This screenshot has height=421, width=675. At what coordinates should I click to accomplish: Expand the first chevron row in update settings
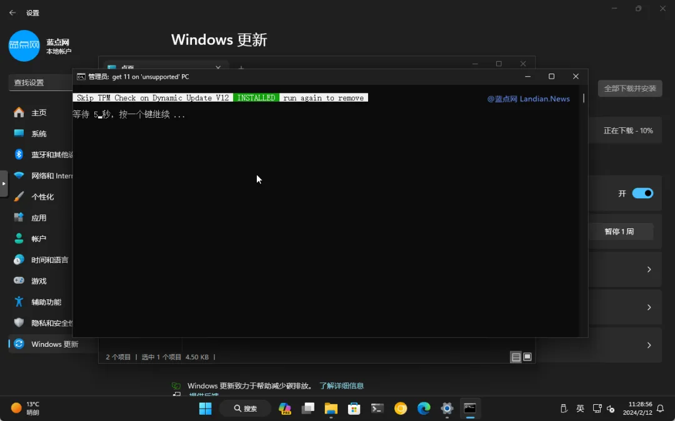pyautogui.click(x=647, y=269)
